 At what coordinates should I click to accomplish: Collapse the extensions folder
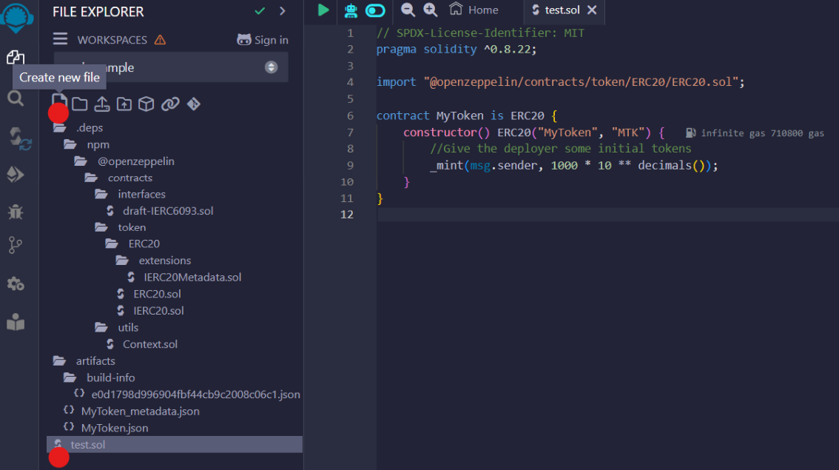click(x=154, y=261)
